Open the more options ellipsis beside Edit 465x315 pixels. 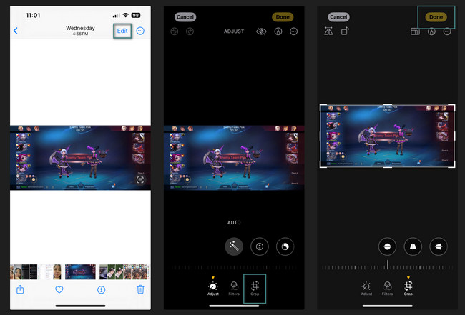[x=140, y=31]
